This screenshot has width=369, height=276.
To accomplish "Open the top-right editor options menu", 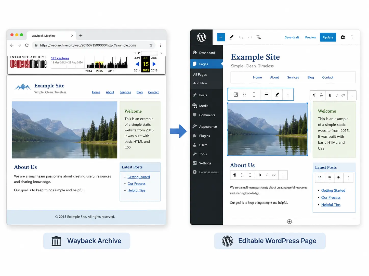I will [352, 37].
